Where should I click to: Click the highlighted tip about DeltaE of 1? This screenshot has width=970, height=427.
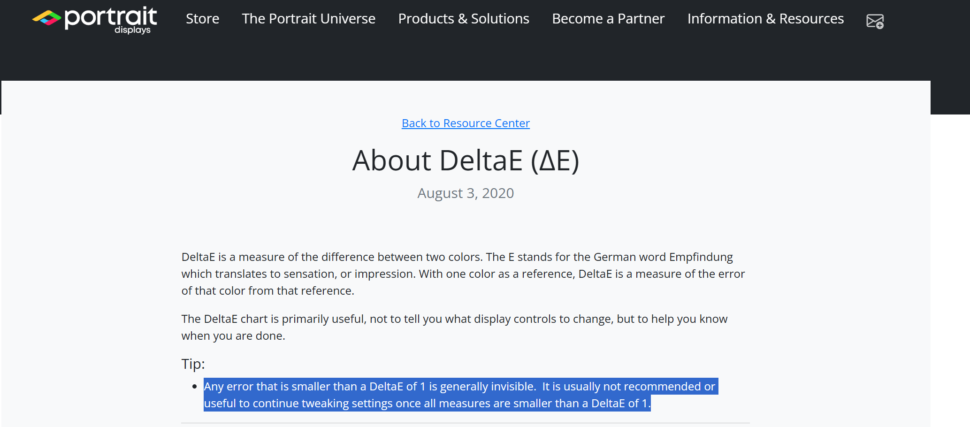point(460,387)
